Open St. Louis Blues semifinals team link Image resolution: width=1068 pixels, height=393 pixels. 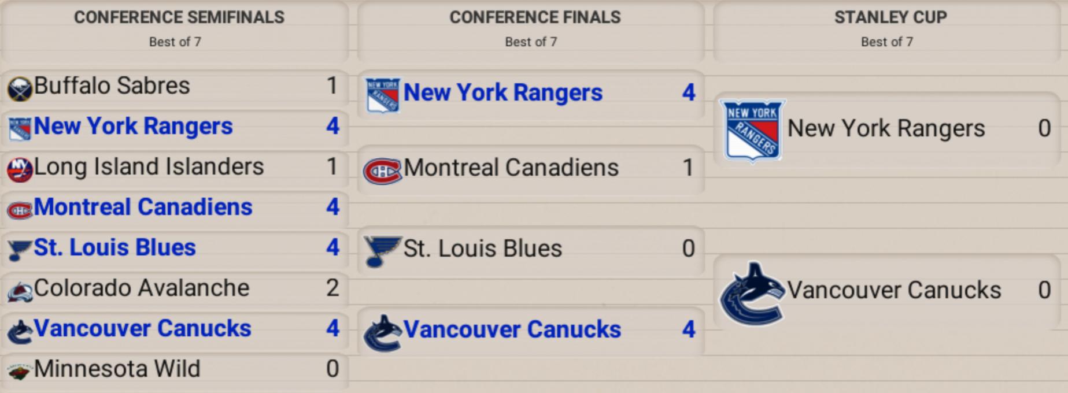114,248
